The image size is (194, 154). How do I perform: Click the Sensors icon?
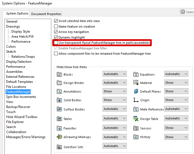point(136,128)
